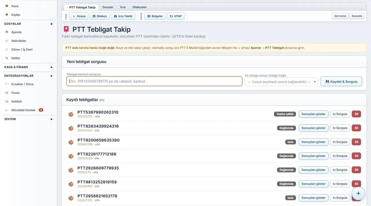
Task: Show results for PTT2958821652178
Action: click(x=314, y=198)
